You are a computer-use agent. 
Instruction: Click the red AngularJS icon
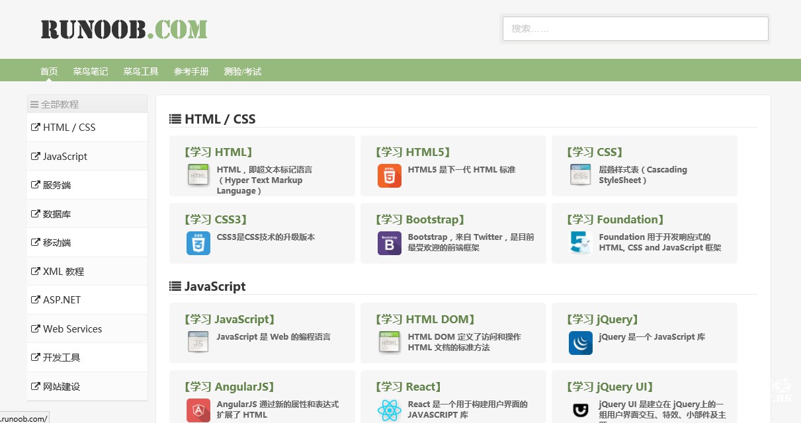coord(198,410)
